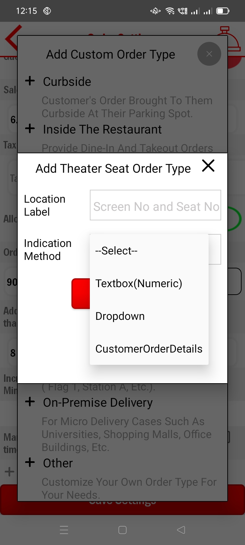Viewport: 245px width, 545px height.
Task: Select Textbox(Numeric) as indication method
Action: (139, 283)
